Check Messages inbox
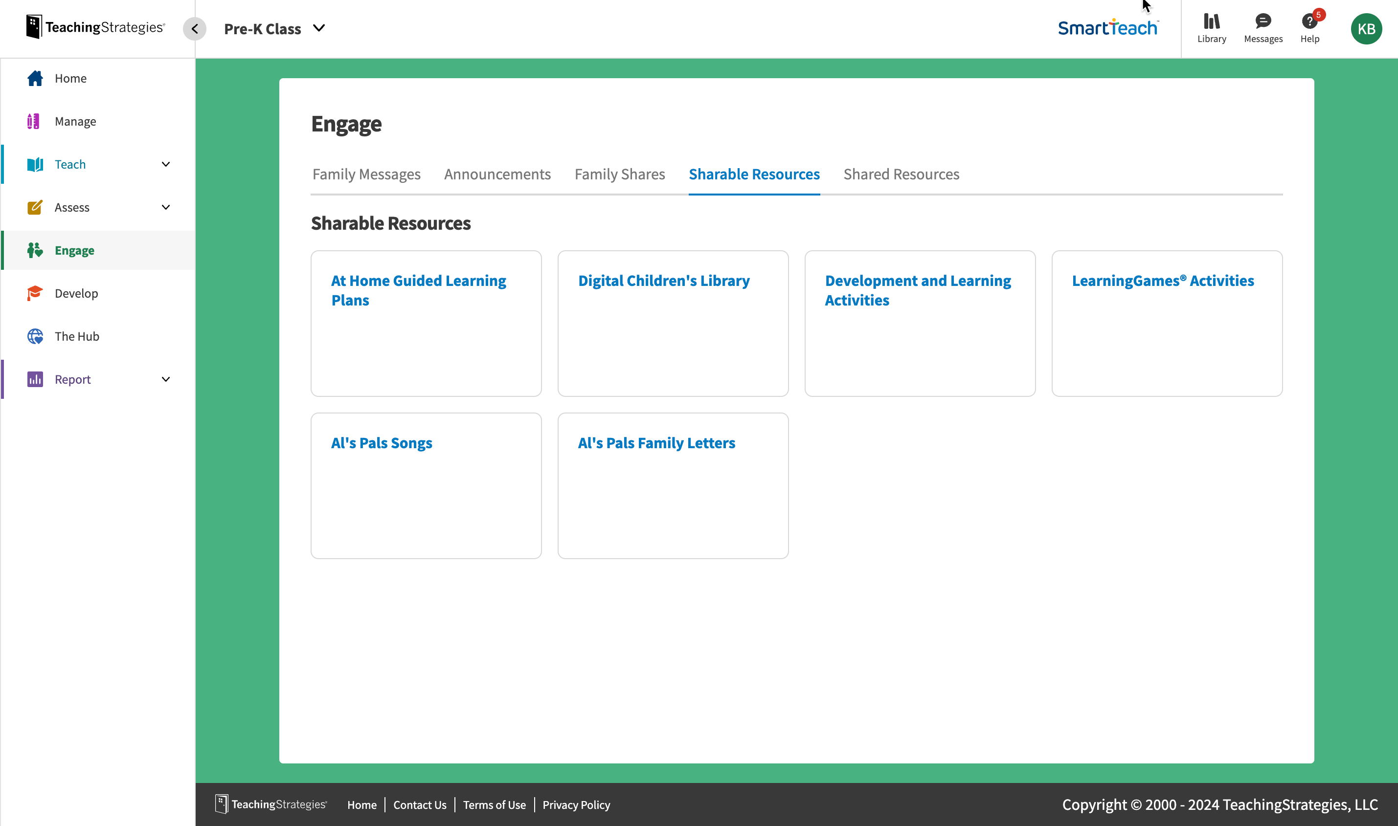This screenshot has width=1398, height=826. click(x=1263, y=27)
